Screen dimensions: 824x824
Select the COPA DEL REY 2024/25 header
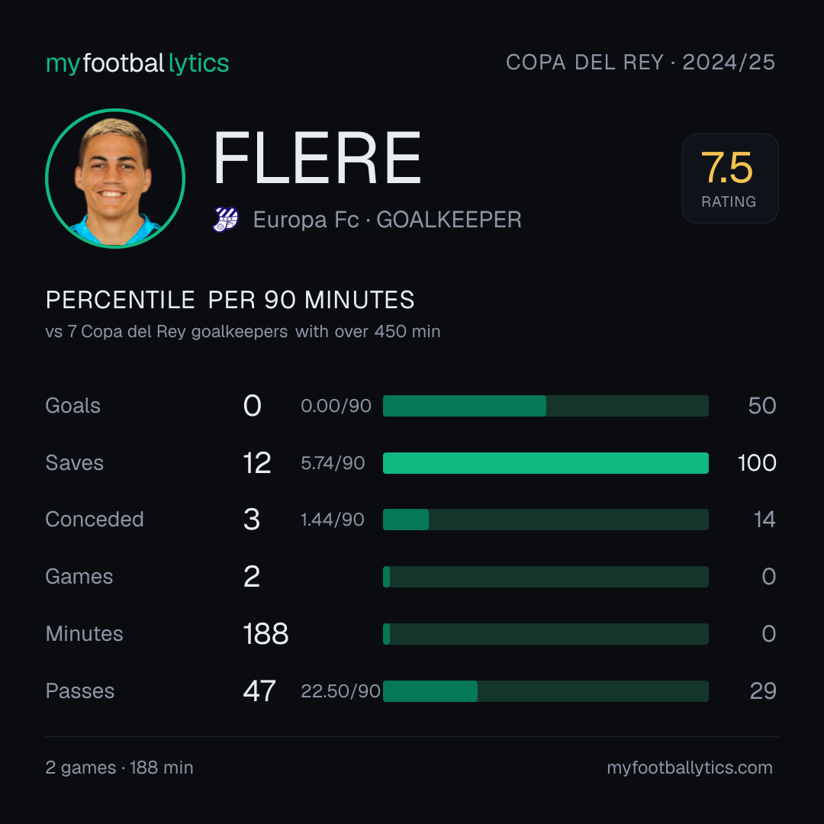pos(640,63)
